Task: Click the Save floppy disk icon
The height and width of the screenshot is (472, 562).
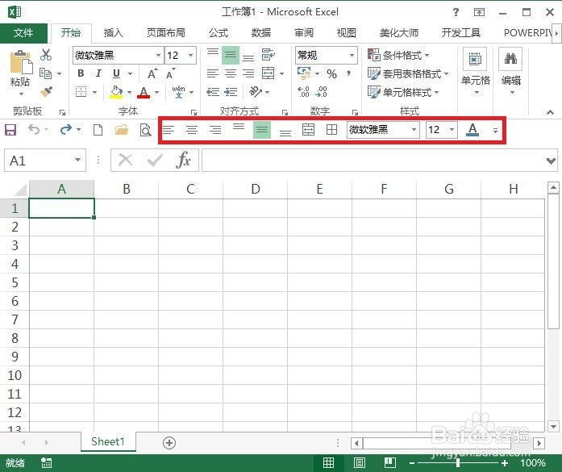Action: (10, 129)
